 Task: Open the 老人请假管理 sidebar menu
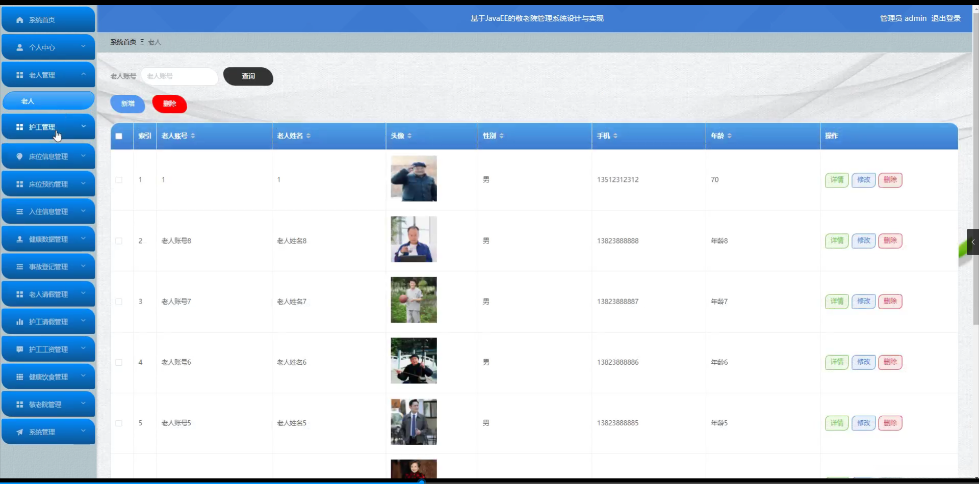48,294
